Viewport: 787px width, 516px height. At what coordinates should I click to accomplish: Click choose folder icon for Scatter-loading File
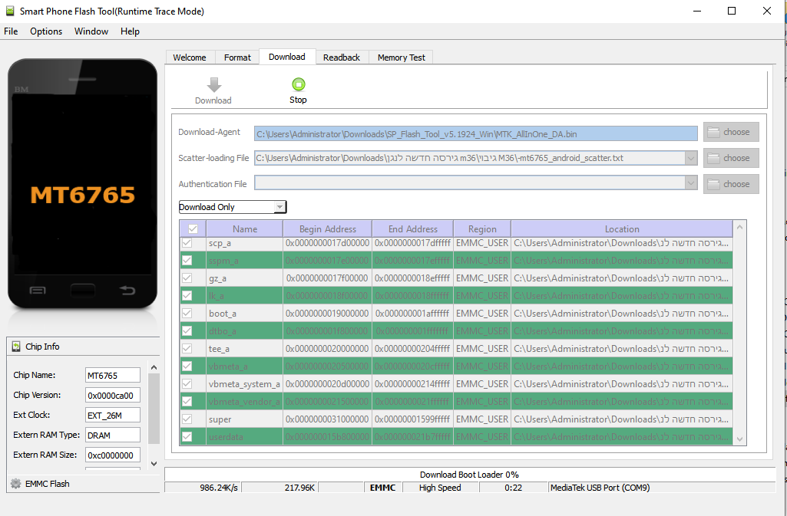click(x=714, y=158)
